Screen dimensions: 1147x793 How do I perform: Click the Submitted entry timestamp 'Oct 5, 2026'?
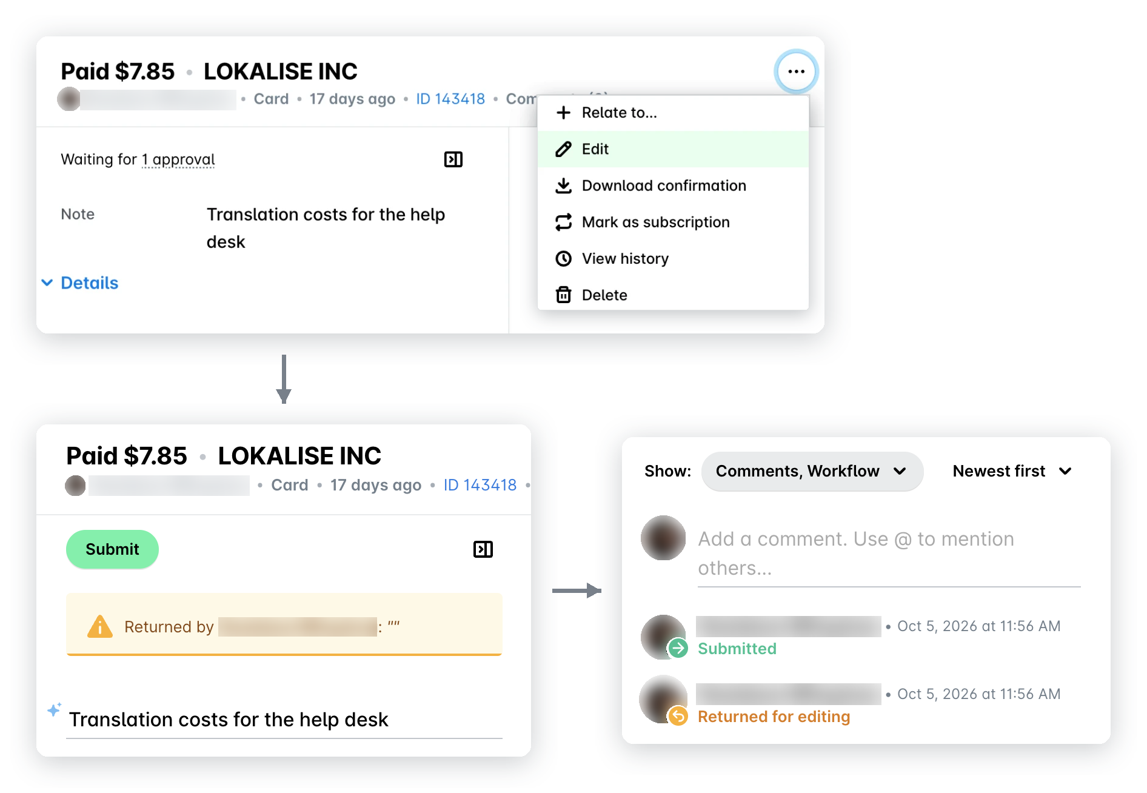[x=979, y=626]
